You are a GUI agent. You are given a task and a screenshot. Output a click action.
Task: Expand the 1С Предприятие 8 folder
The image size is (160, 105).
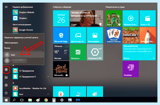[31, 77]
